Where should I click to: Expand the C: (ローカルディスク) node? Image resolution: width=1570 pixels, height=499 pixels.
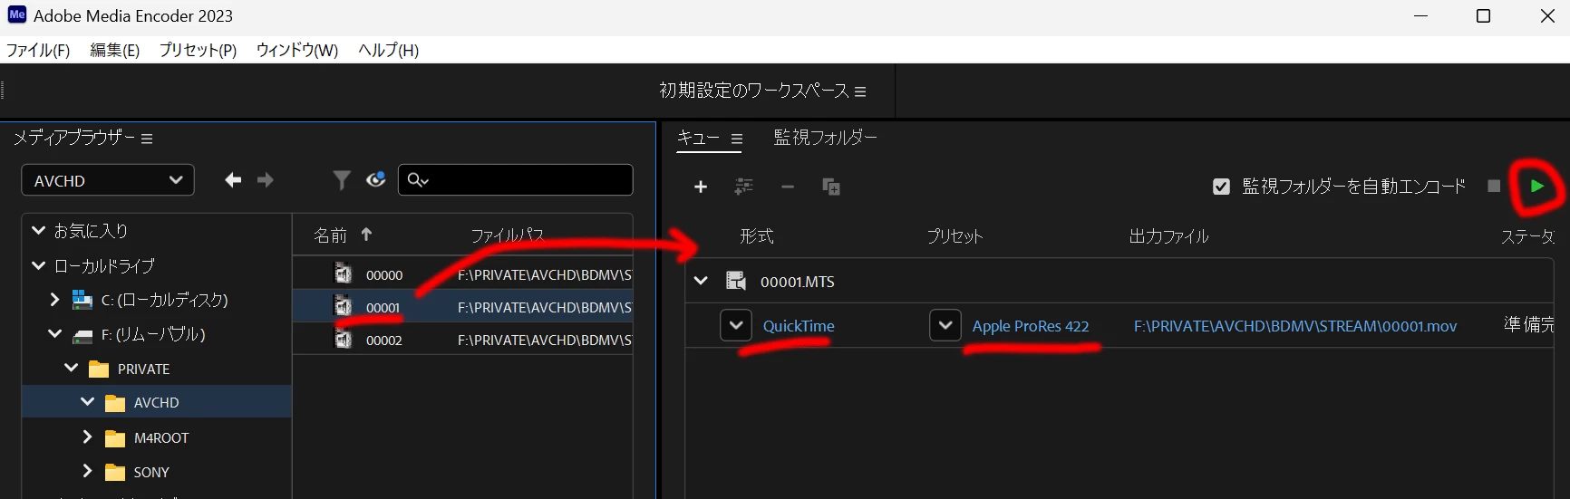pos(54,299)
